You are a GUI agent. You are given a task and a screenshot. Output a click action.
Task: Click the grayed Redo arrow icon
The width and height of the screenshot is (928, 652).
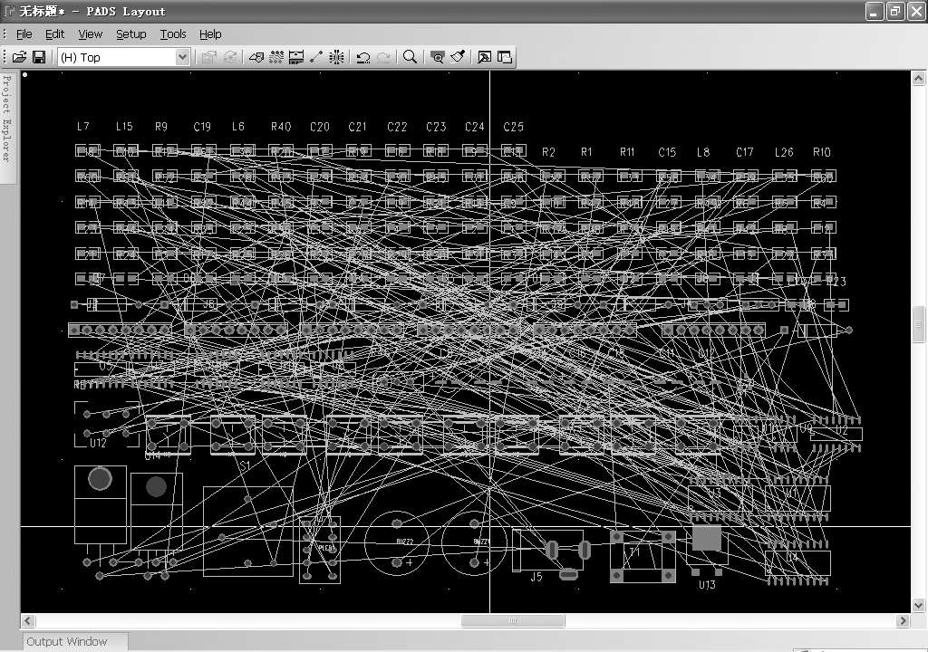pyautogui.click(x=383, y=57)
